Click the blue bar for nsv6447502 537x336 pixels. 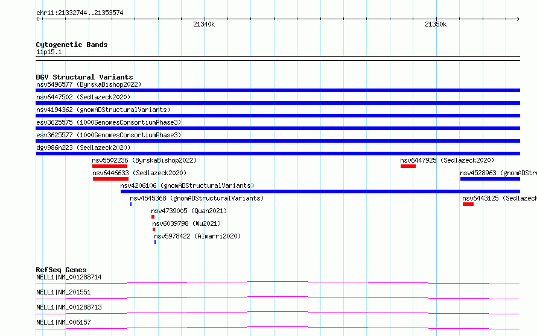278,103
